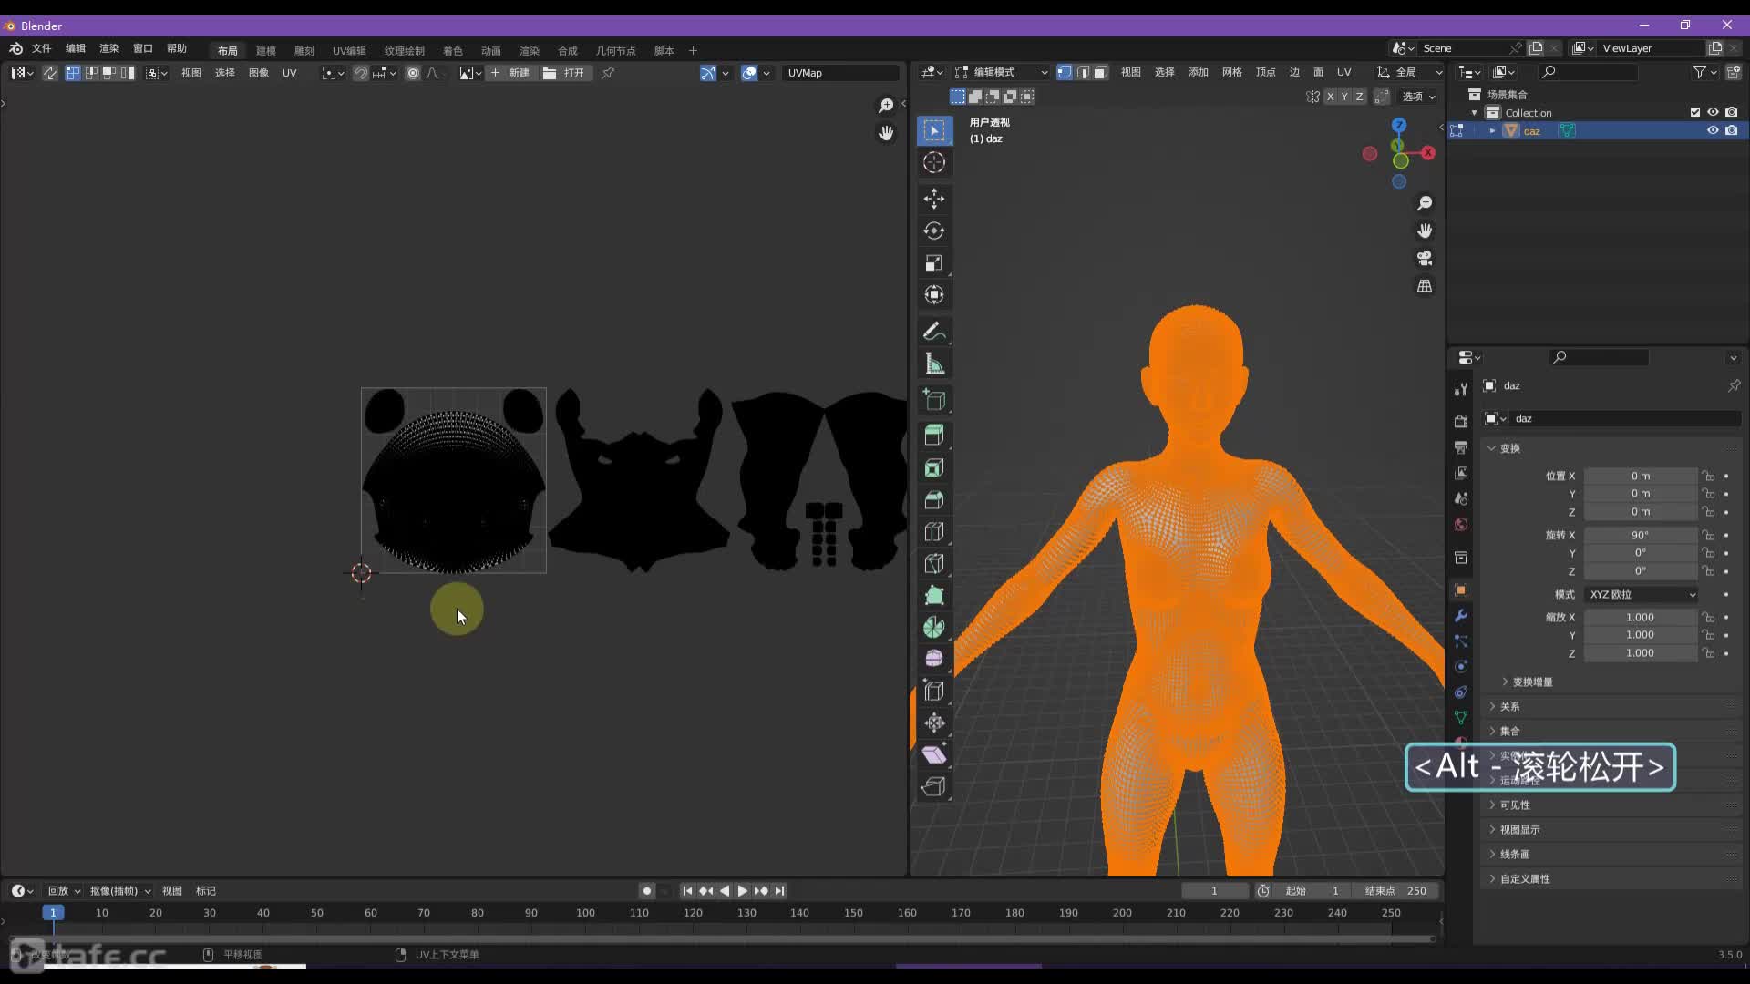Open the XYZ 欧拉 rotation mode dropdown
1750x984 pixels.
[1642, 594]
